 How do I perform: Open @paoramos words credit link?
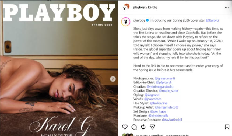[153, 99]
